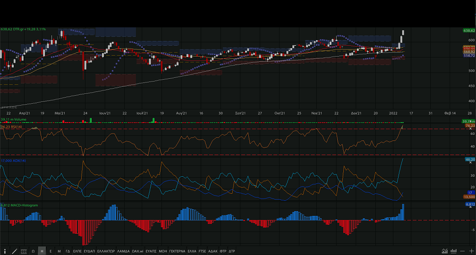Click the info icon in bottom toolbar

click(x=5, y=251)
